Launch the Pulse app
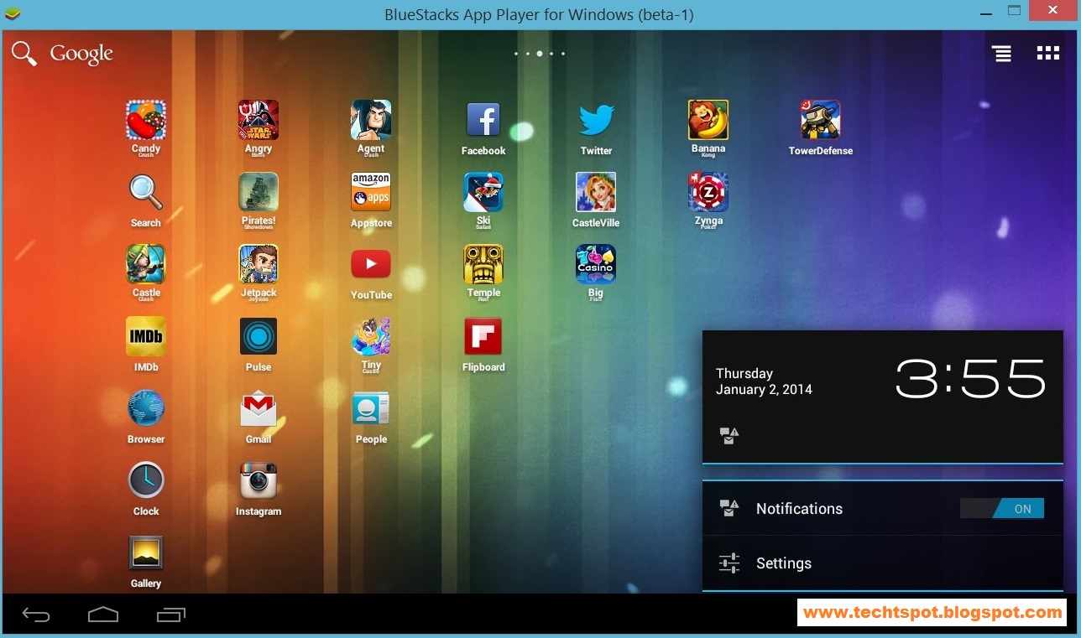The image size is (1081, 638). coord(258,337)
